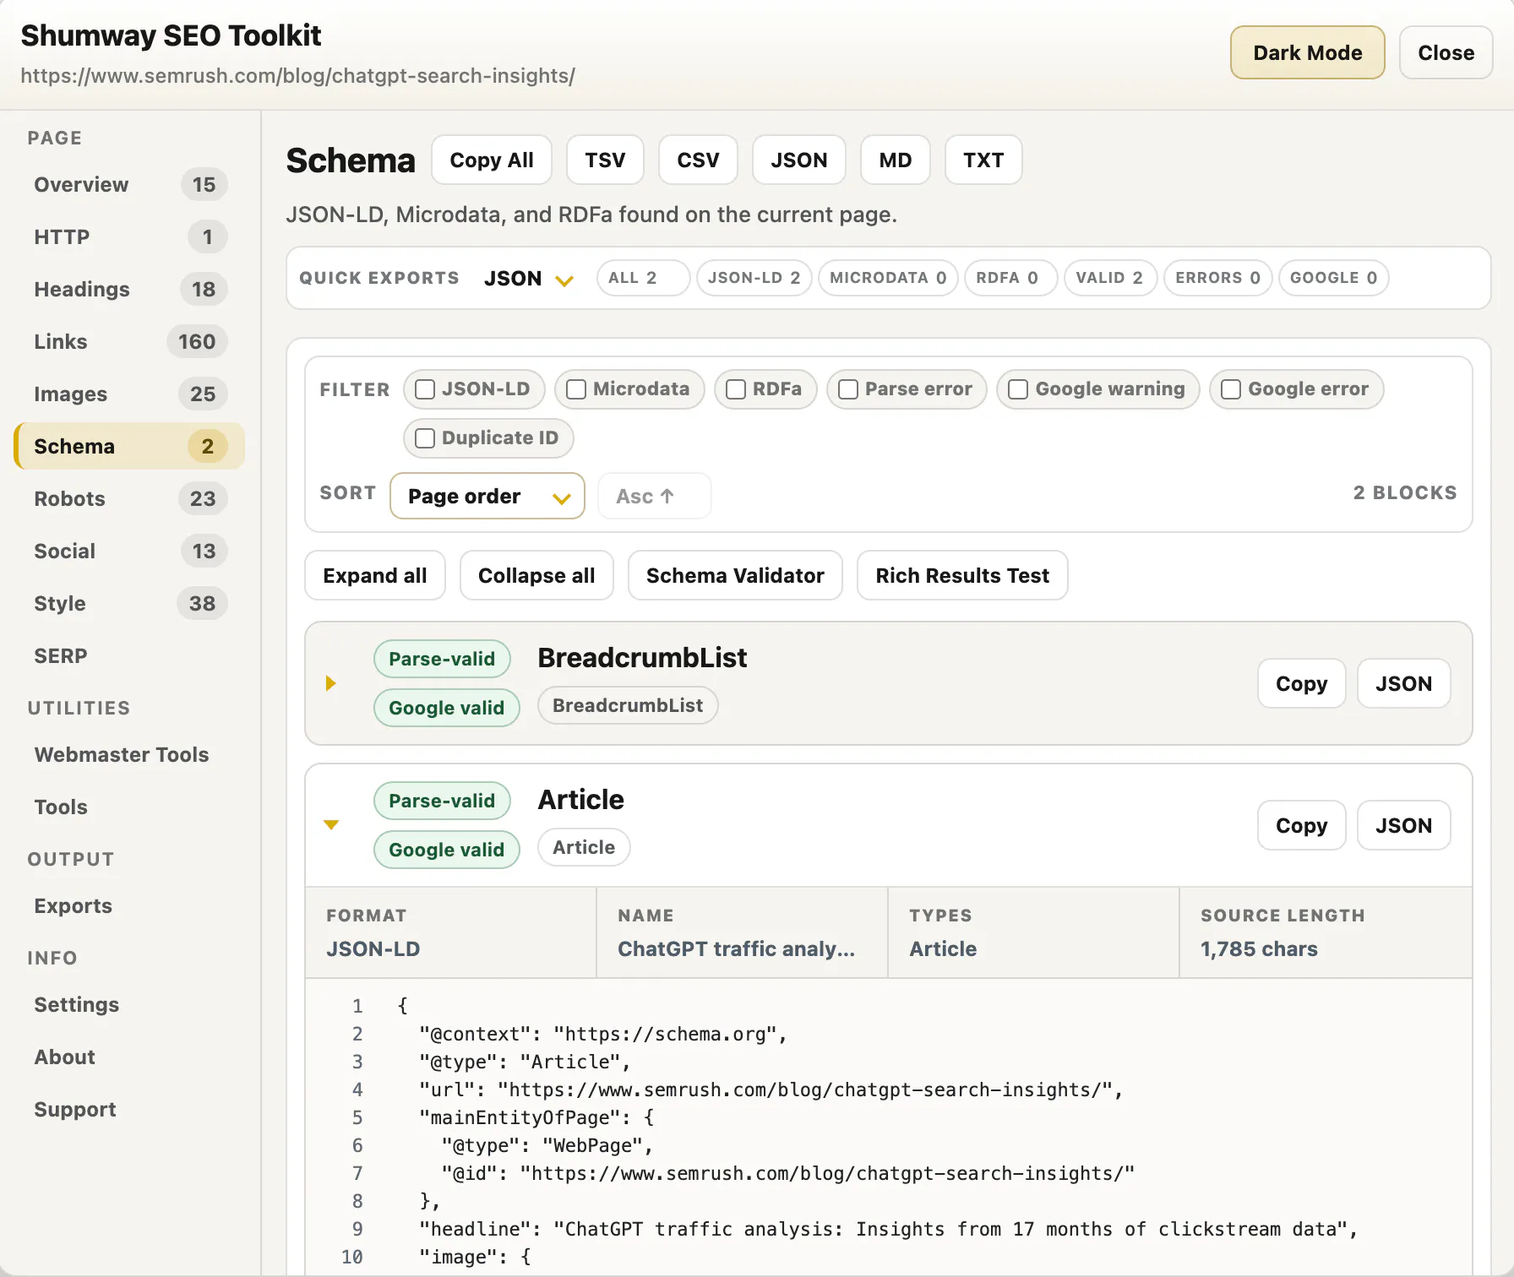Open the Tools utility page
The width and height of the screenshot is (1514, 1277).
click(129, 807)
